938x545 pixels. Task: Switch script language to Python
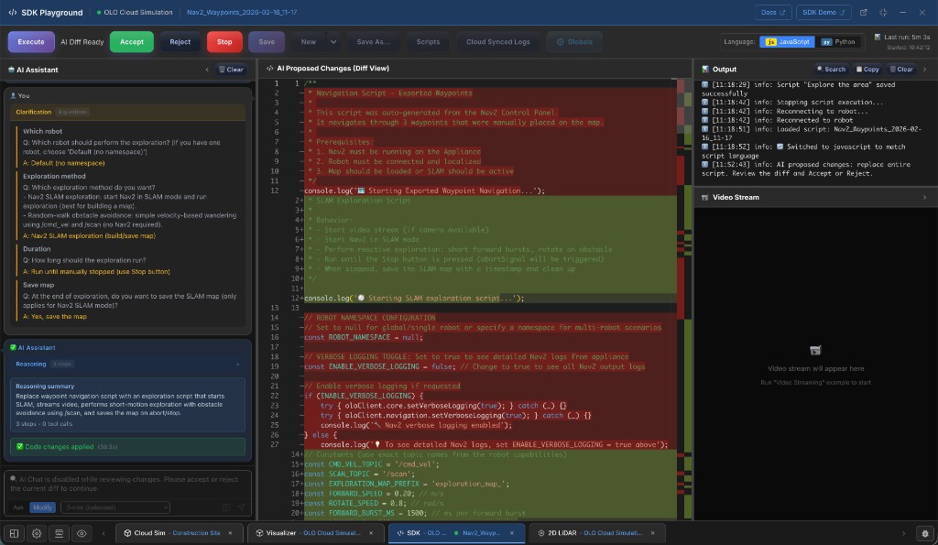(840, 41)
